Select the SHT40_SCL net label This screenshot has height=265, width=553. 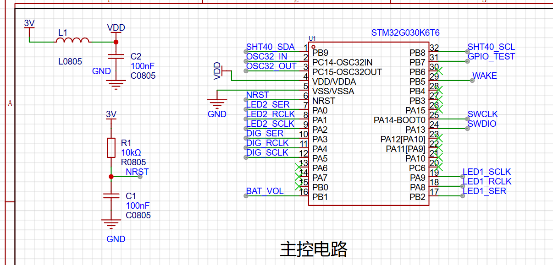pos(491,47)
